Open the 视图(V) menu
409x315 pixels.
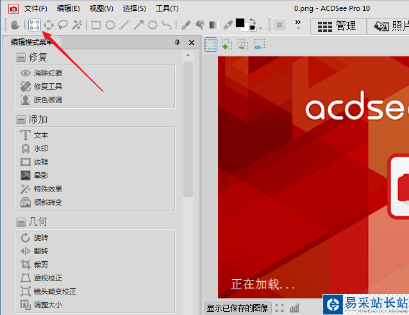(101, 8)
